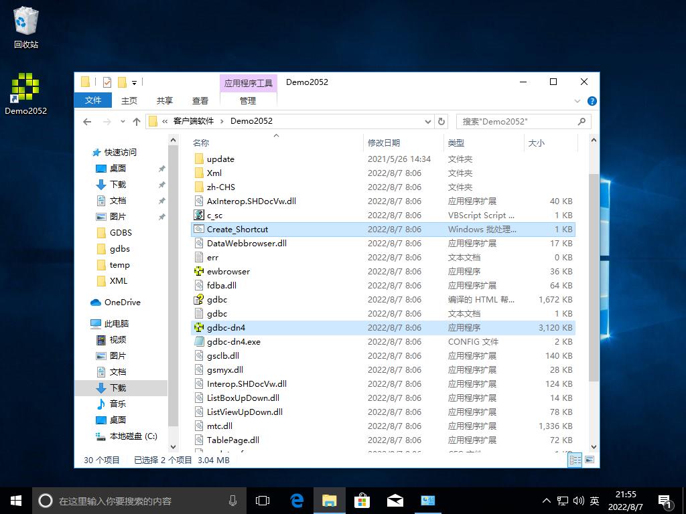Expand the ribbon using the chevron

577,101
